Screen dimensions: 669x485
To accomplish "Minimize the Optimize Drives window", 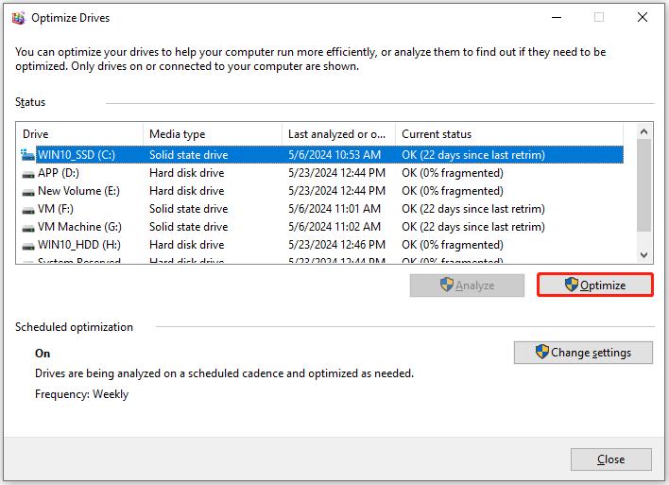I will coord(557,18).
